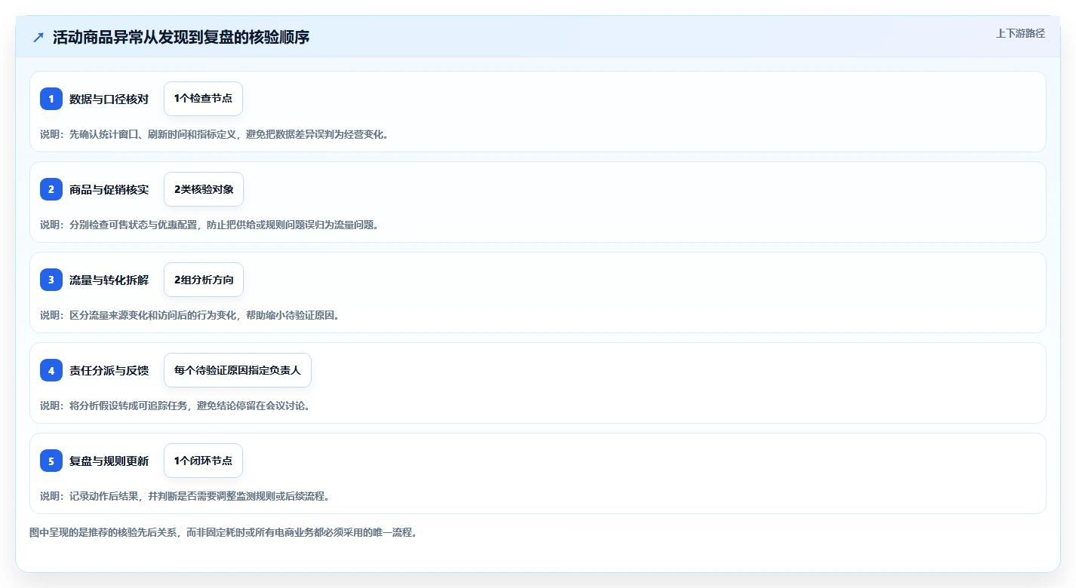Select the 数据与口径核对 step title

pos(109,99)
